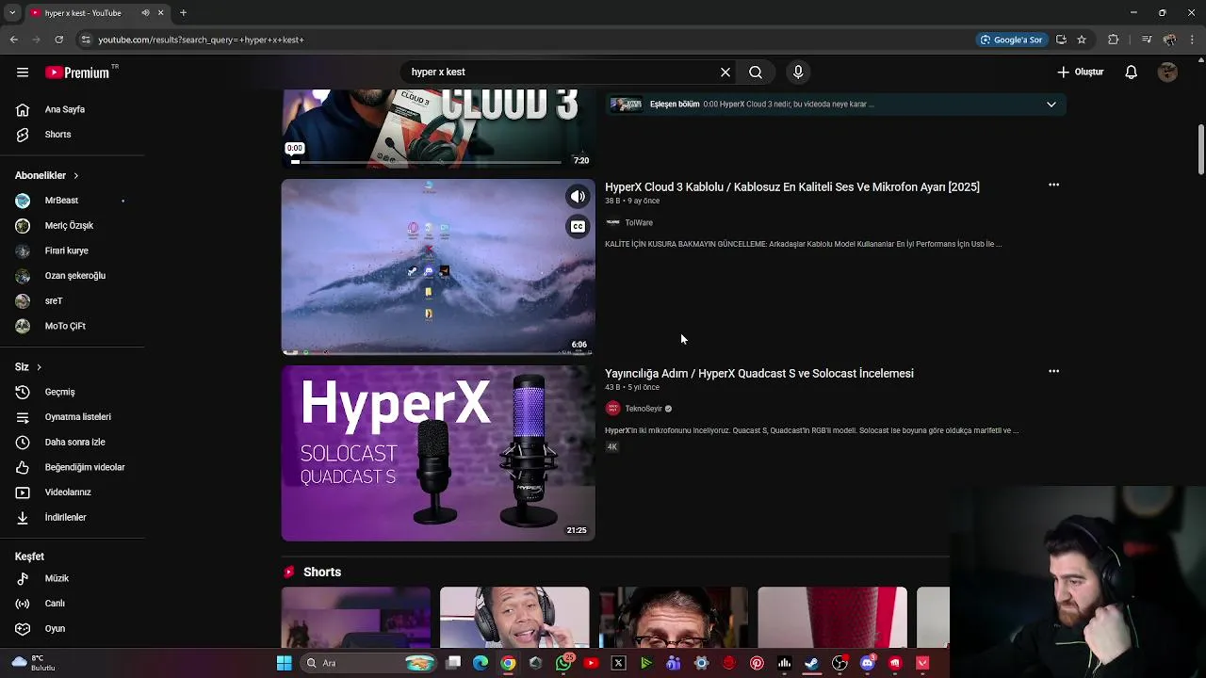Open Chrome media controls icon

point(1146,40)
